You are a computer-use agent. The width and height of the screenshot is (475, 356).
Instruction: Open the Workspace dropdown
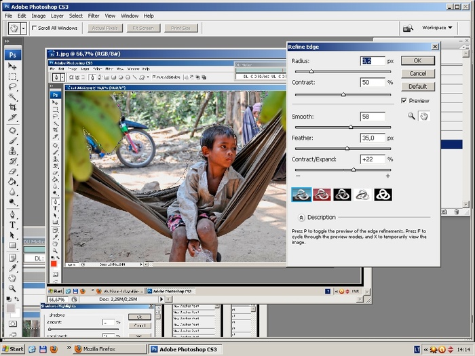click(x=437, y=28)
